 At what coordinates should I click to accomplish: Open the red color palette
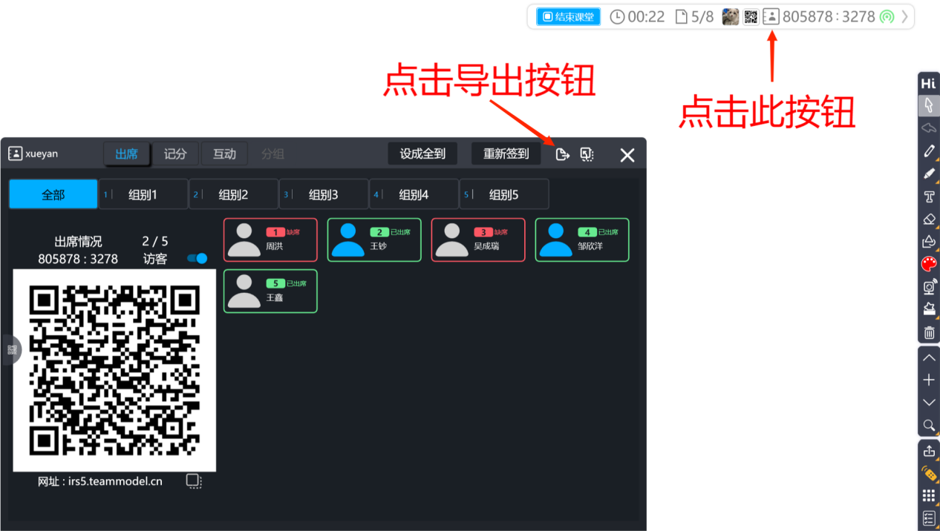(x=929, y=264)
